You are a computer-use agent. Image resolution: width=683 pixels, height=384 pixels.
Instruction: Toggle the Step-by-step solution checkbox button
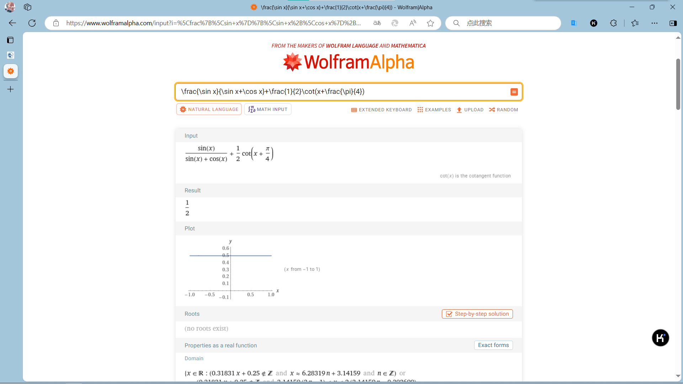click(477, 314)
